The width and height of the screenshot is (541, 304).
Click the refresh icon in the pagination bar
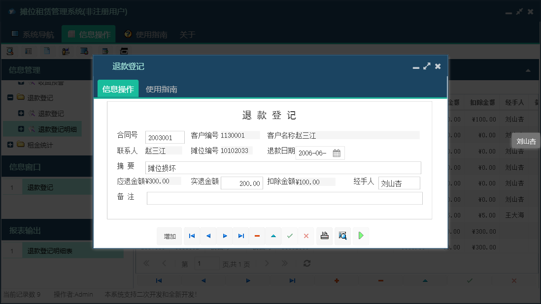click(x=306, y=263)
